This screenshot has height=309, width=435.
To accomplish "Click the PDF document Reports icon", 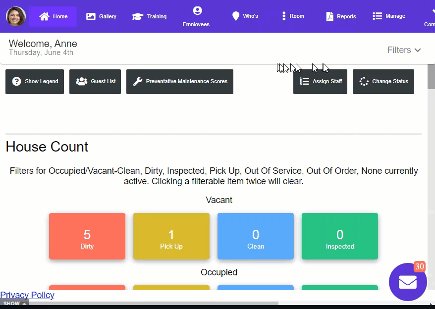I will (329, 16).
